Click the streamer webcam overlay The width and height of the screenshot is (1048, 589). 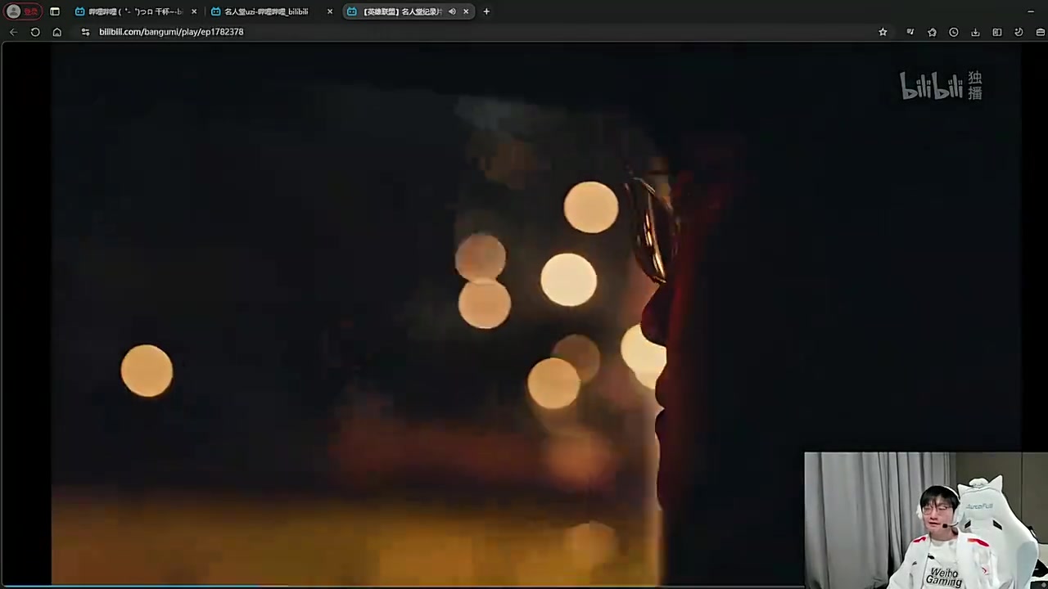click(925, 520)
